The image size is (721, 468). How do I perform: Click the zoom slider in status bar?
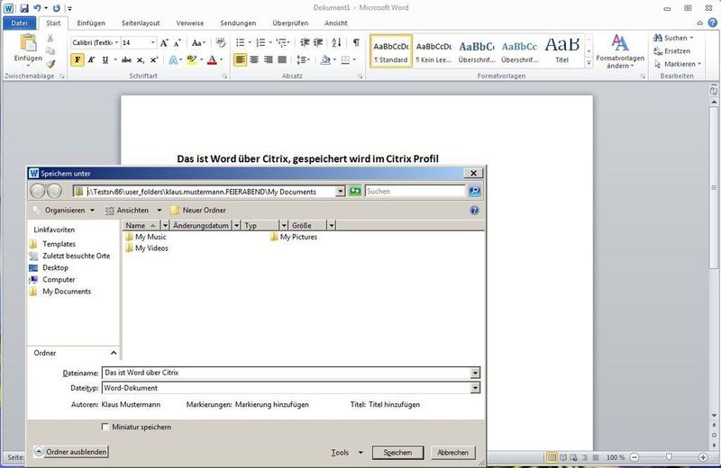coord(669,457)
